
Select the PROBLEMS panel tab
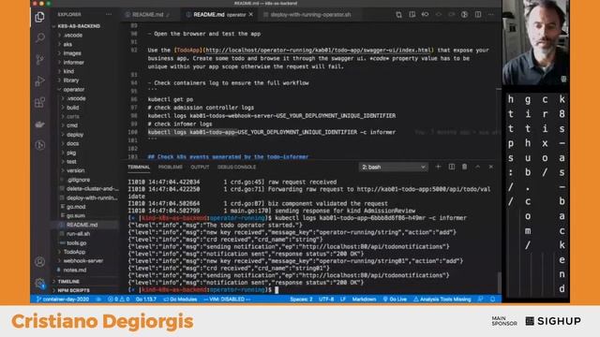pyautogui.click(x=171, y=167)
